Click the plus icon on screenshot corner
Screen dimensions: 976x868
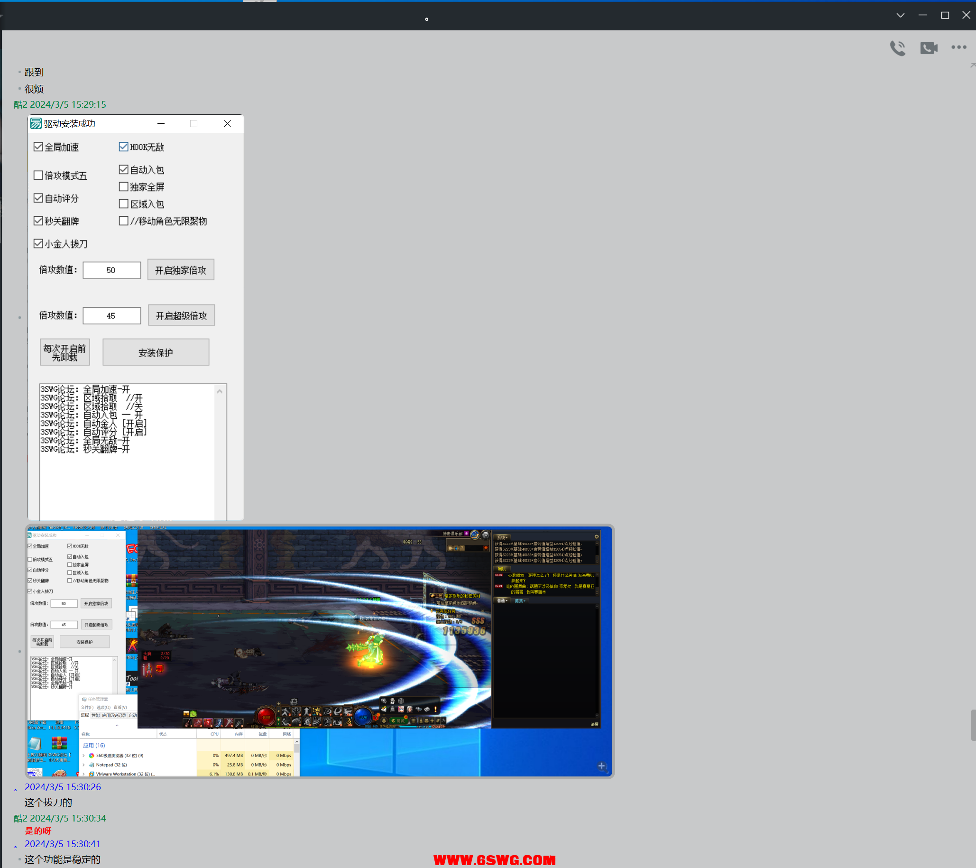point(602,766)
